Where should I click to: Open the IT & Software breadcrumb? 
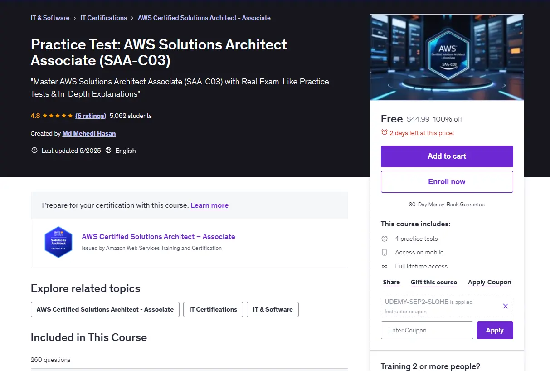(50, 18)
